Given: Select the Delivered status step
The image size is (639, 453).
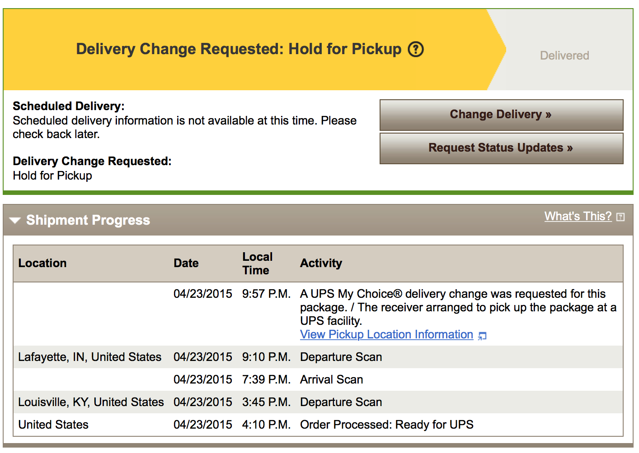Looking at the screenshot, I should click(x=564, y=55).
